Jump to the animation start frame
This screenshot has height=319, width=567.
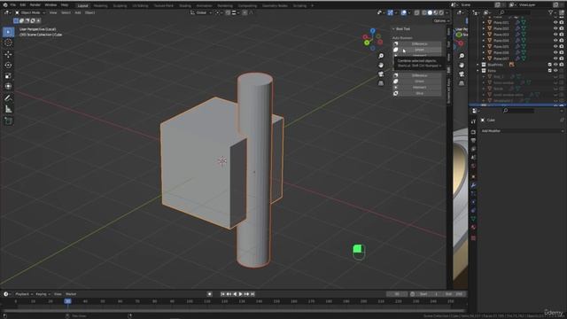[222, 294]
